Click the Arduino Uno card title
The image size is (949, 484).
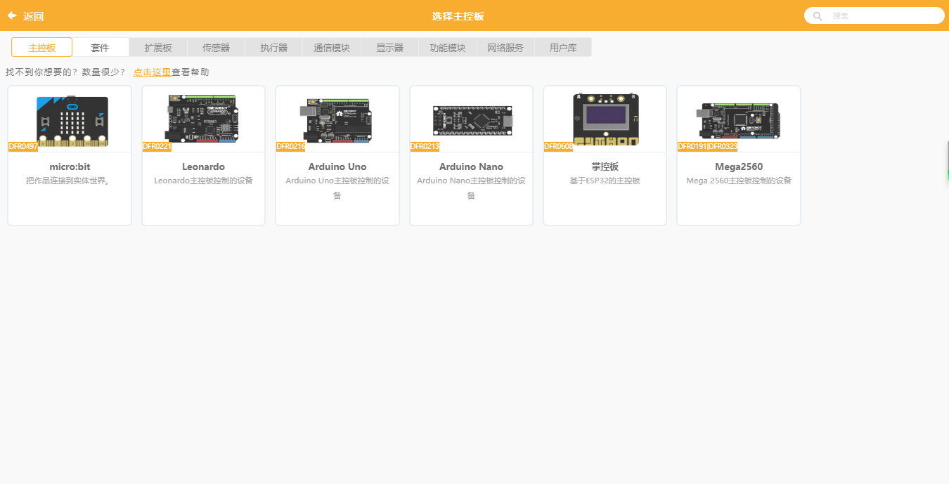point(337,166)
